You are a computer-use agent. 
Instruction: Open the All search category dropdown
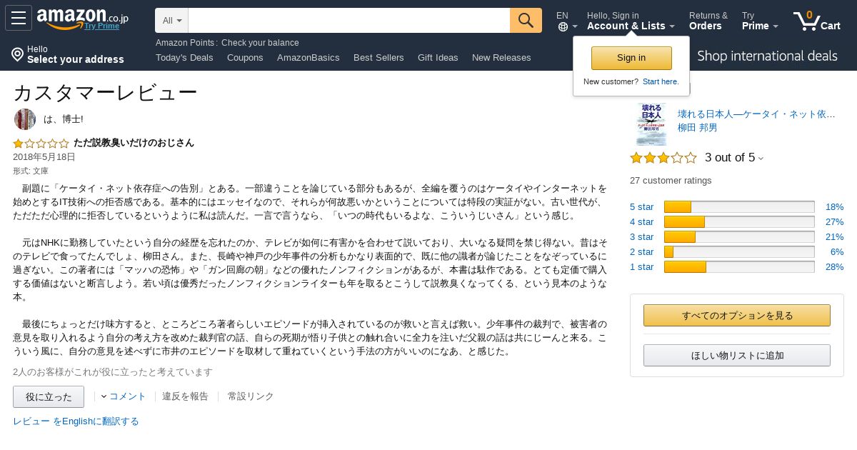pos(171,20)
